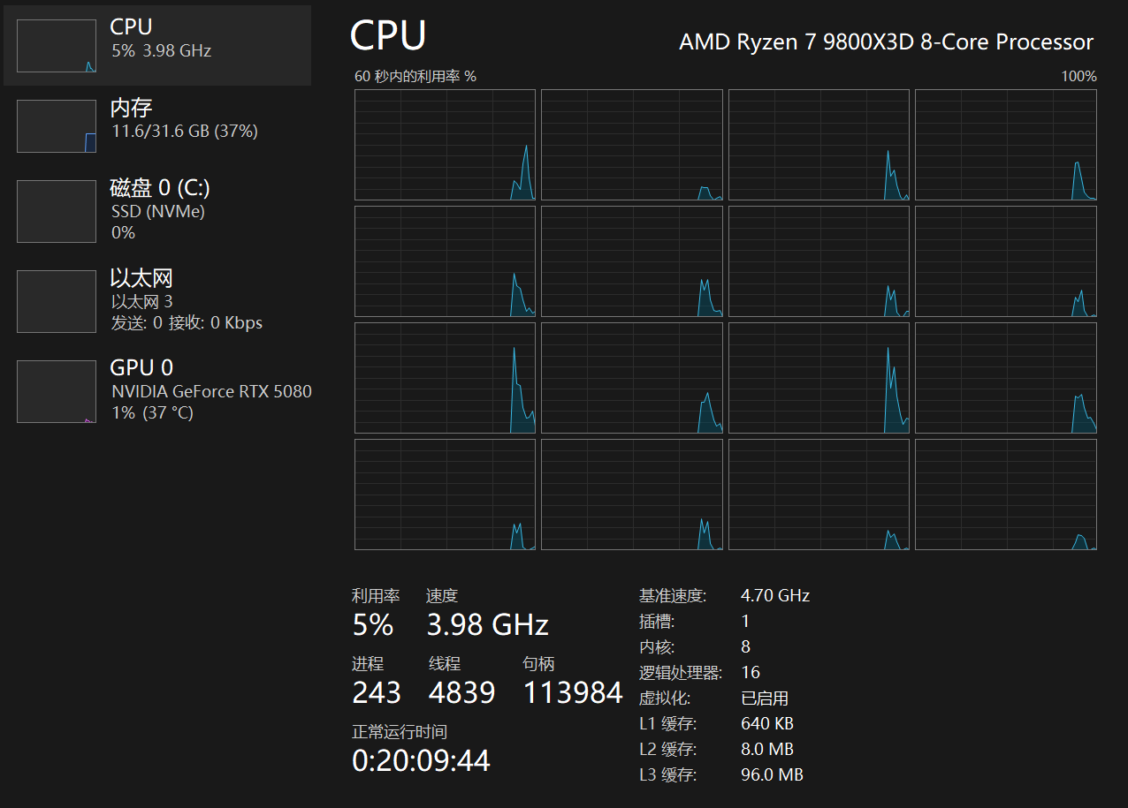Image resolution: width=1128 pixels, height=808 pixels.
Task: Click the GPU 0 mini graph thumbnail
Action: [57, 391]
